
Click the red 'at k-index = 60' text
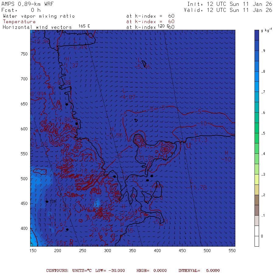(x=150, y=22)
